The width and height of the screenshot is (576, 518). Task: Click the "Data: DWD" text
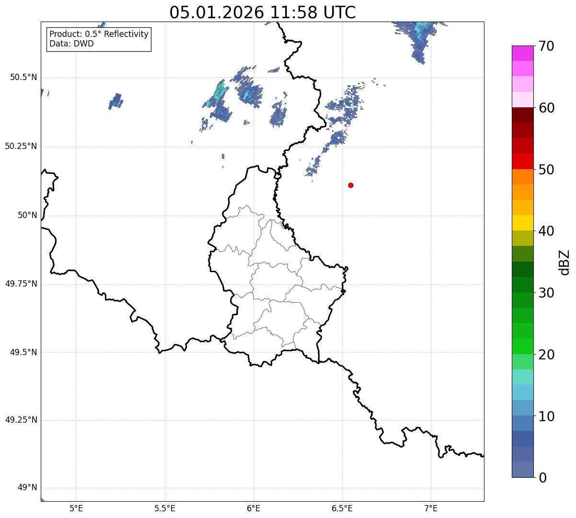[72, 44]
